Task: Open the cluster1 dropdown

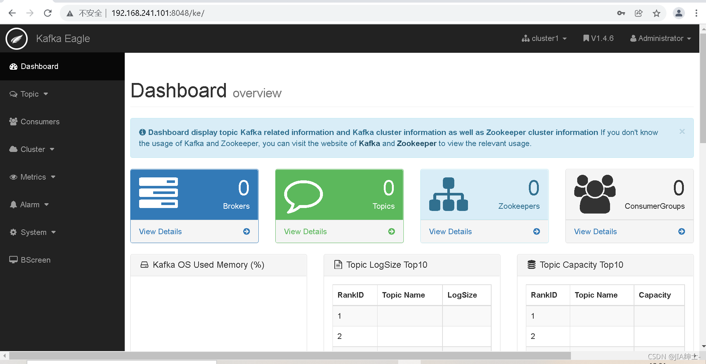Action: pyautogui.click(x=544, y=38)
